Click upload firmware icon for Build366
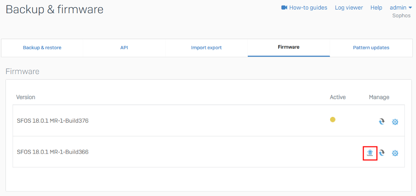The width and height of the screenshot is (416, 196). [370, 153]
